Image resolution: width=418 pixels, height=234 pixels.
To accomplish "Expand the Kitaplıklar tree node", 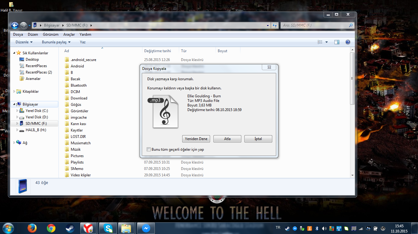I will click(x=14, y=92).
